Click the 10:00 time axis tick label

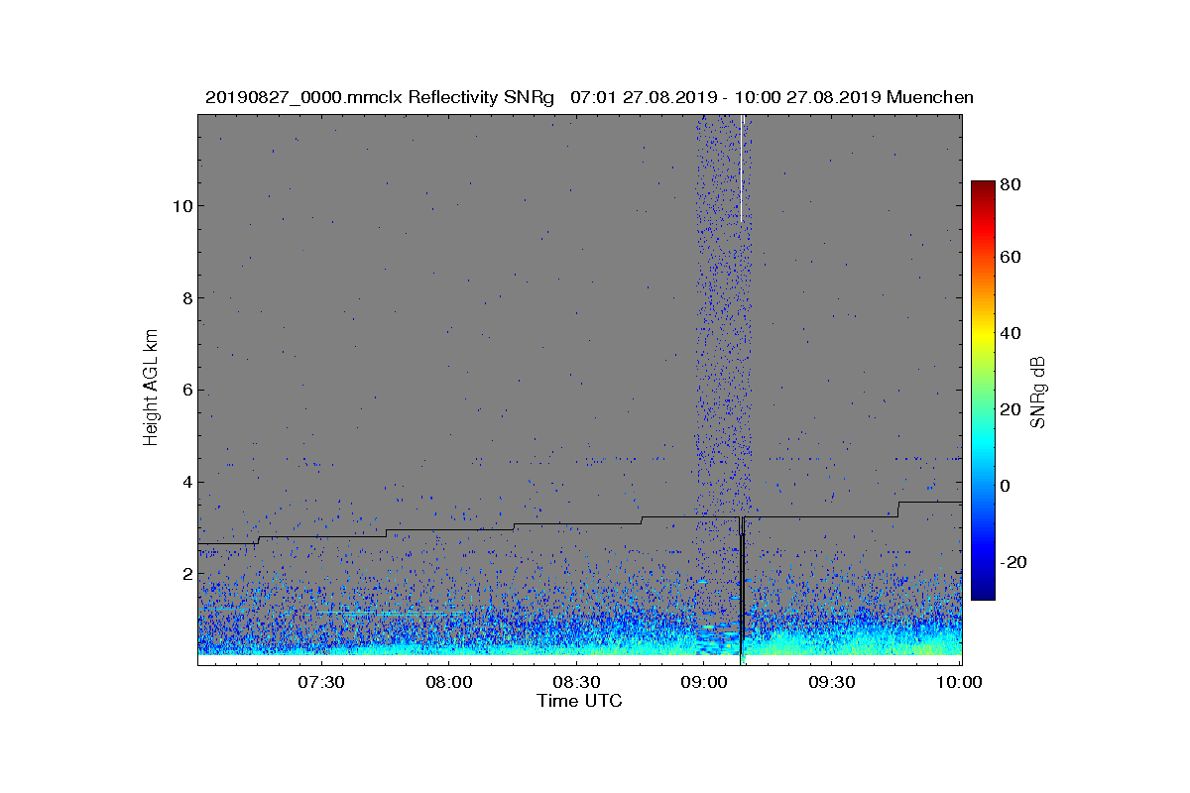click(x=959, y=682)
